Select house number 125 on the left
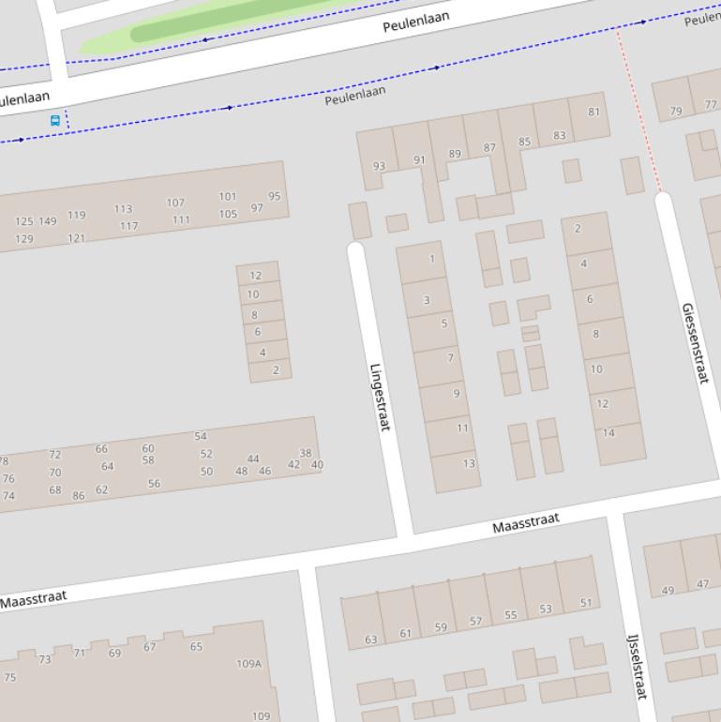Viewport: 721px width, 722px height. coord(24,222)
